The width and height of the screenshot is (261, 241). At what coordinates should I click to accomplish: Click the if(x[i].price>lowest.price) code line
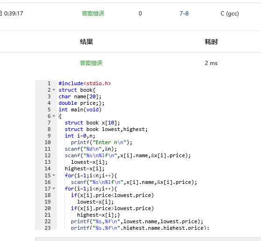[x=113, y=208]
